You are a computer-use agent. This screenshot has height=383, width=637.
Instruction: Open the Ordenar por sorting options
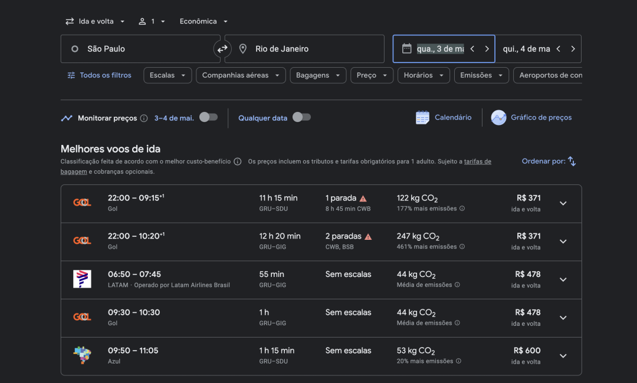point(549,161)
